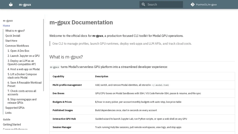This screenshot has height=134, width=238.
Task: Click the 'Guided wizard to launch Jupyter' description
Action: 141,119
